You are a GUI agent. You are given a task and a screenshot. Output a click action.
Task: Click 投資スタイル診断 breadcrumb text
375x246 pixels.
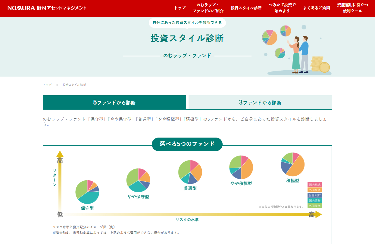pos(74,85)
